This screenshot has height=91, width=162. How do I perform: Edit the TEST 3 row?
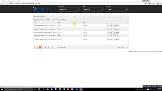pyautogui.click(x=110, y=32)
